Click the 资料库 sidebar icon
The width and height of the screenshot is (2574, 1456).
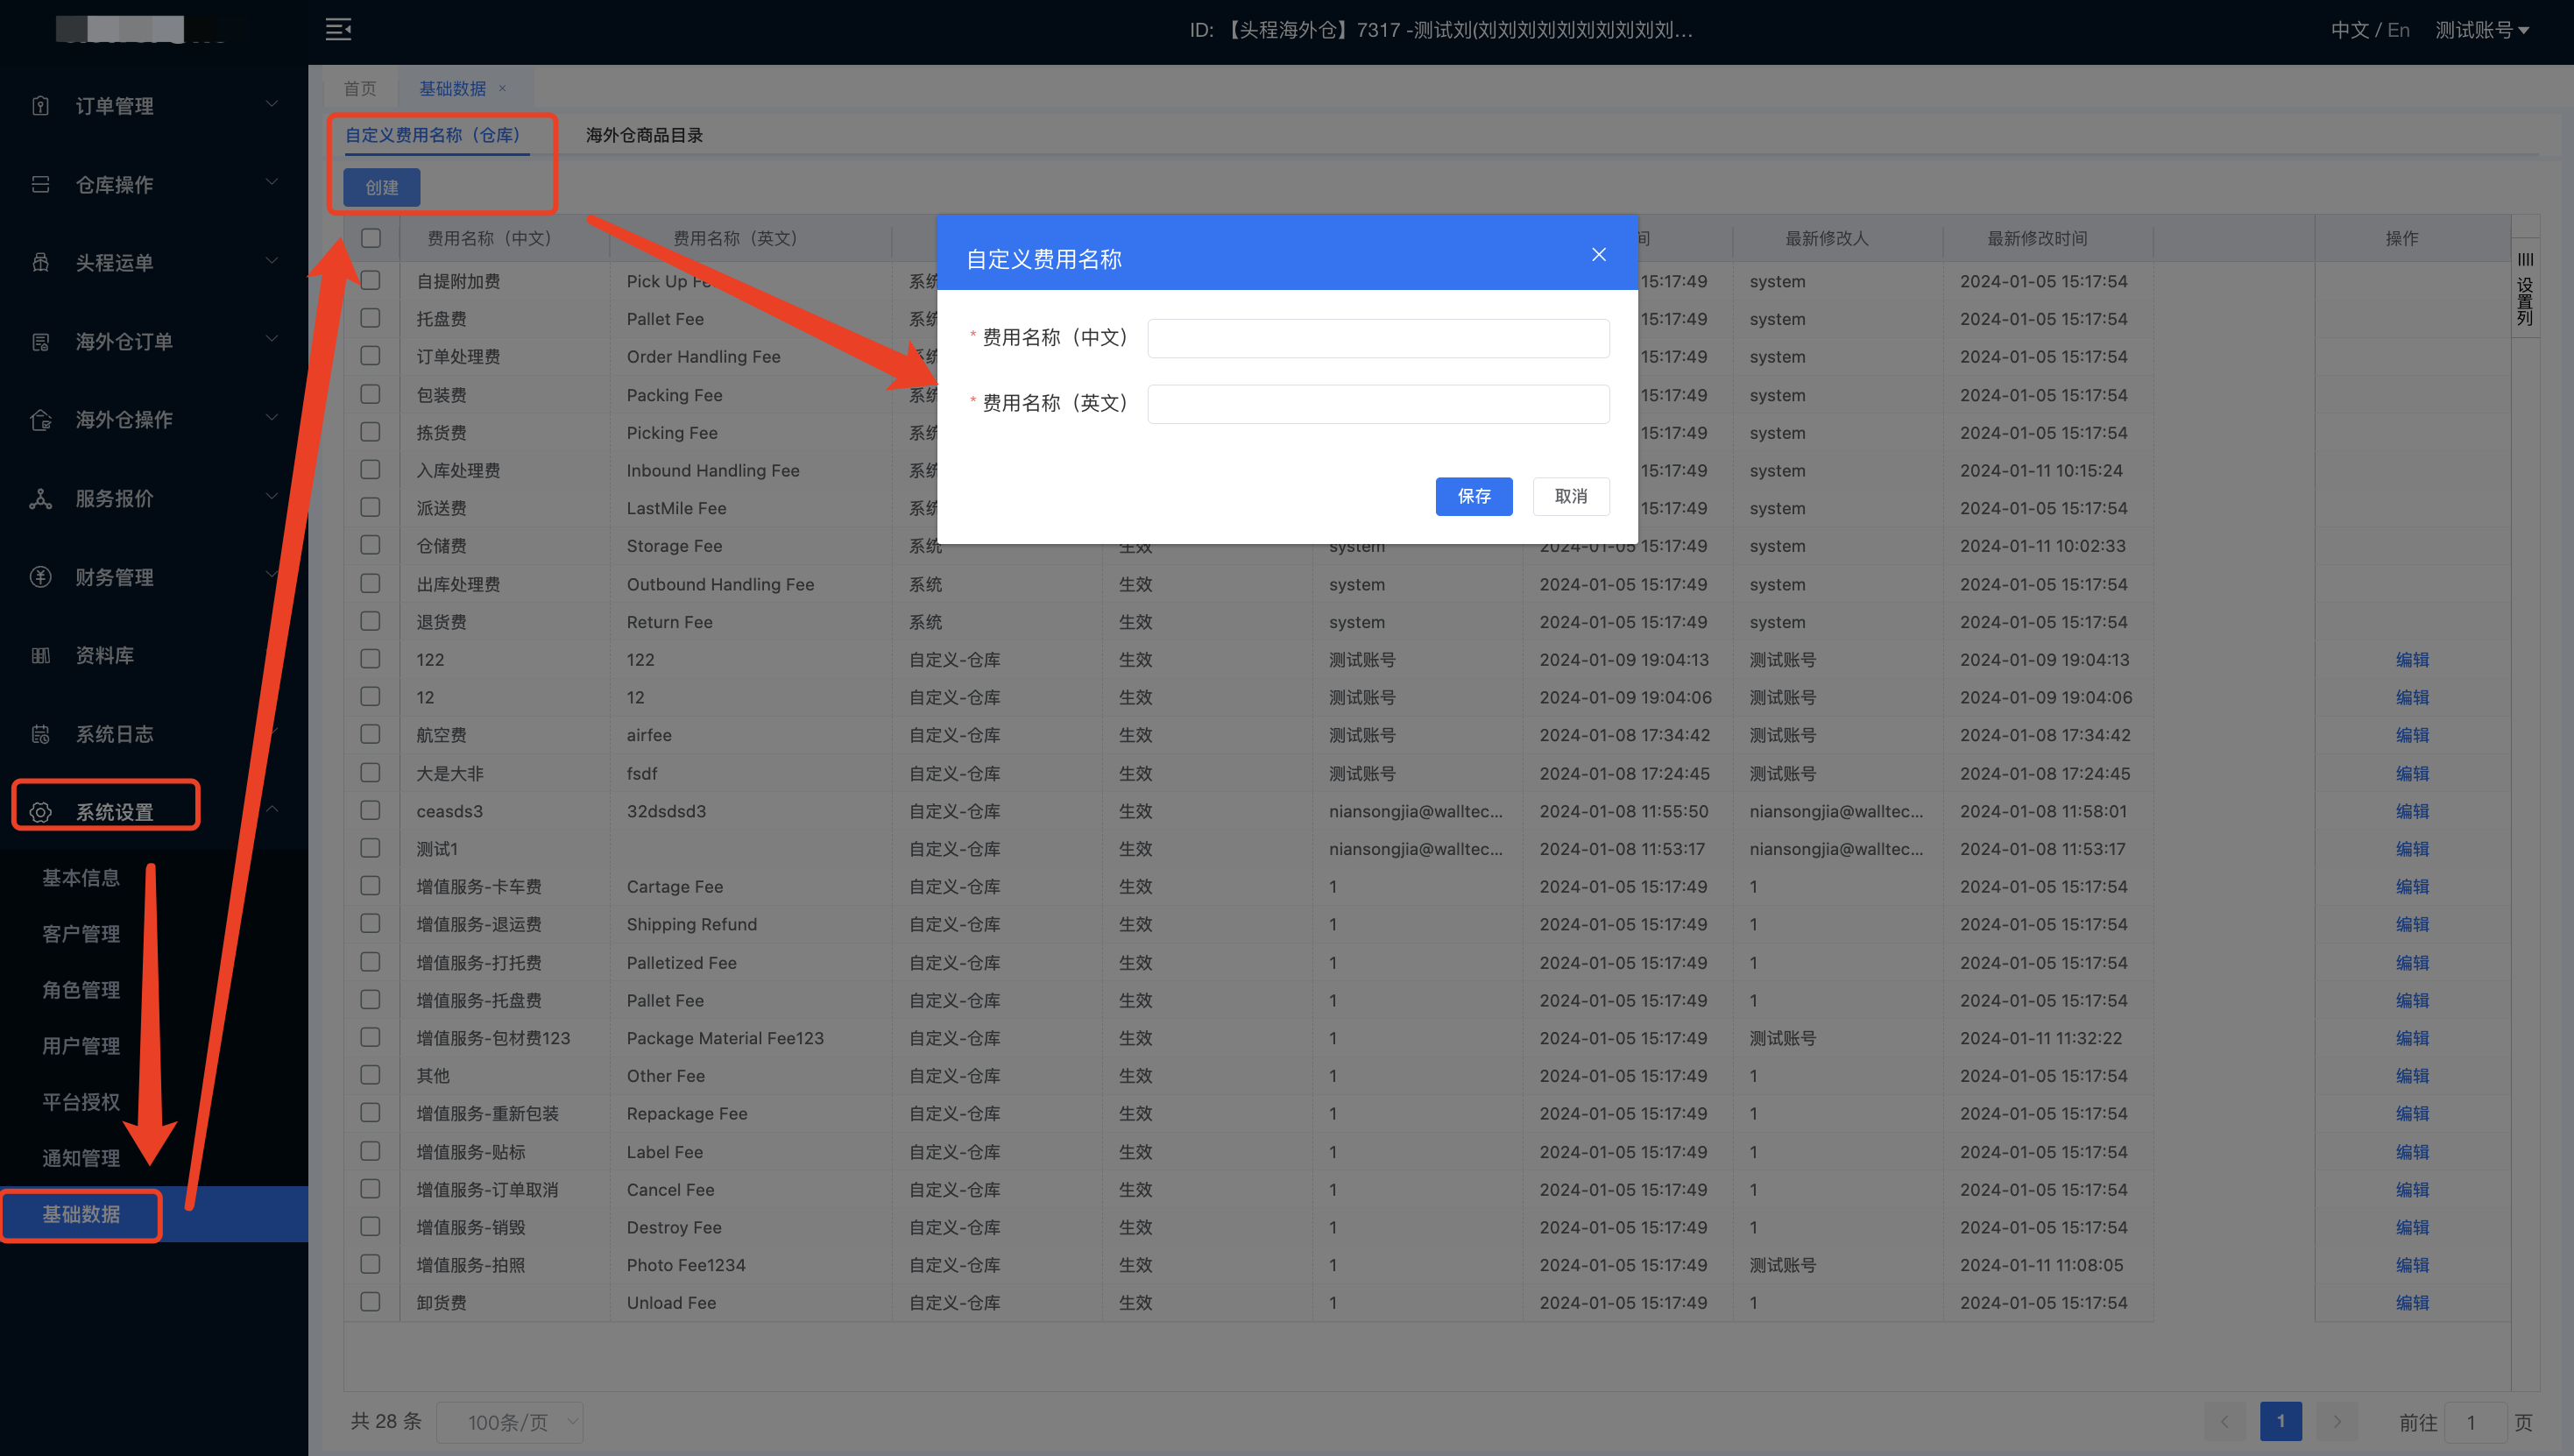pyautogui.click(x=40, y=656)
